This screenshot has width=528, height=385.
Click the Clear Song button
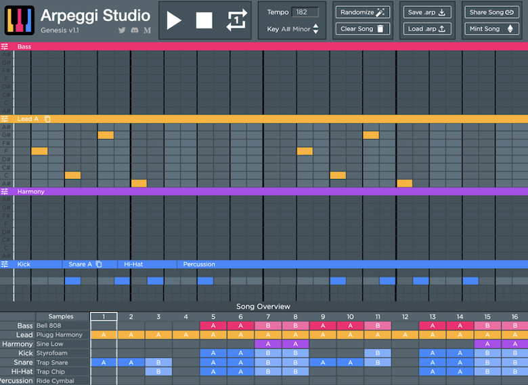click(x=363, y=28)
